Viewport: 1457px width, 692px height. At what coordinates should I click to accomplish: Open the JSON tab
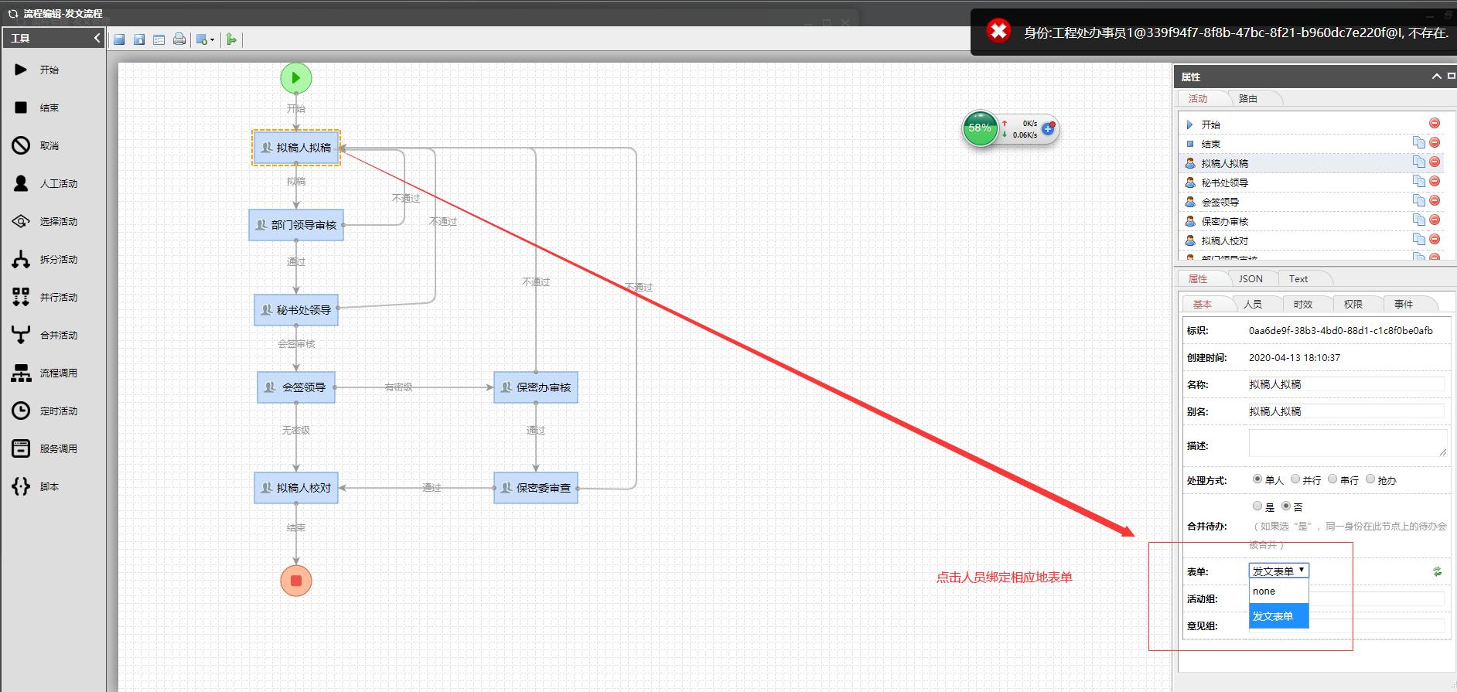click(x=1251, y=278)
